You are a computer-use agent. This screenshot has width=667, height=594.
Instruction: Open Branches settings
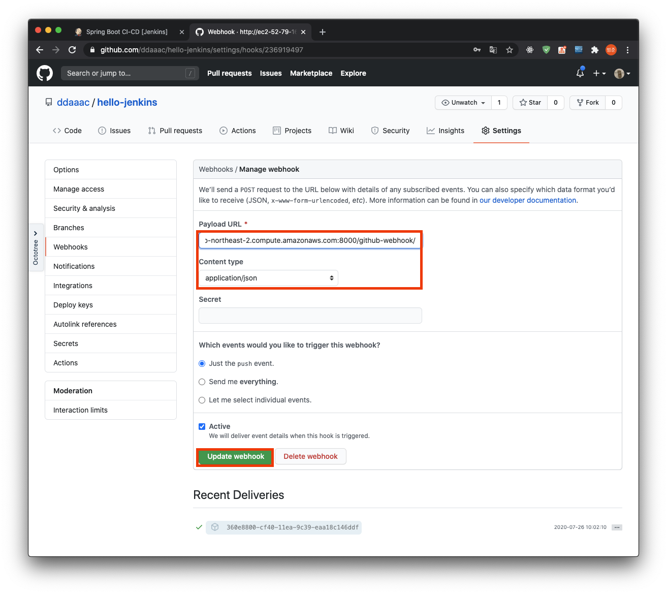tap(111, 228)
